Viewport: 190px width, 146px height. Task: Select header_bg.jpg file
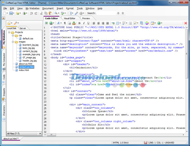tap(29, 61)
